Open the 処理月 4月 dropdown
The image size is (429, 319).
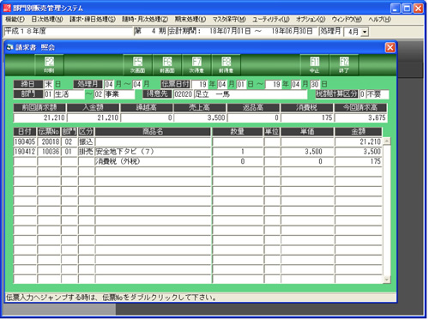(365, 32)
